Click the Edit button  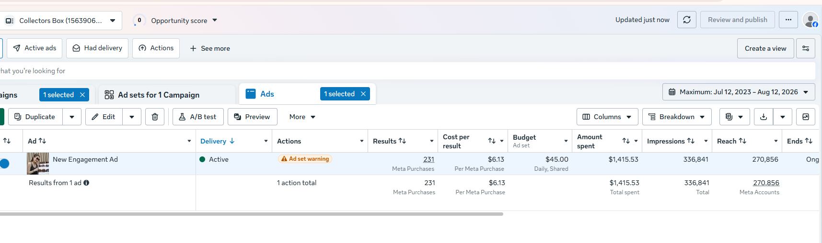pos(104,117)
